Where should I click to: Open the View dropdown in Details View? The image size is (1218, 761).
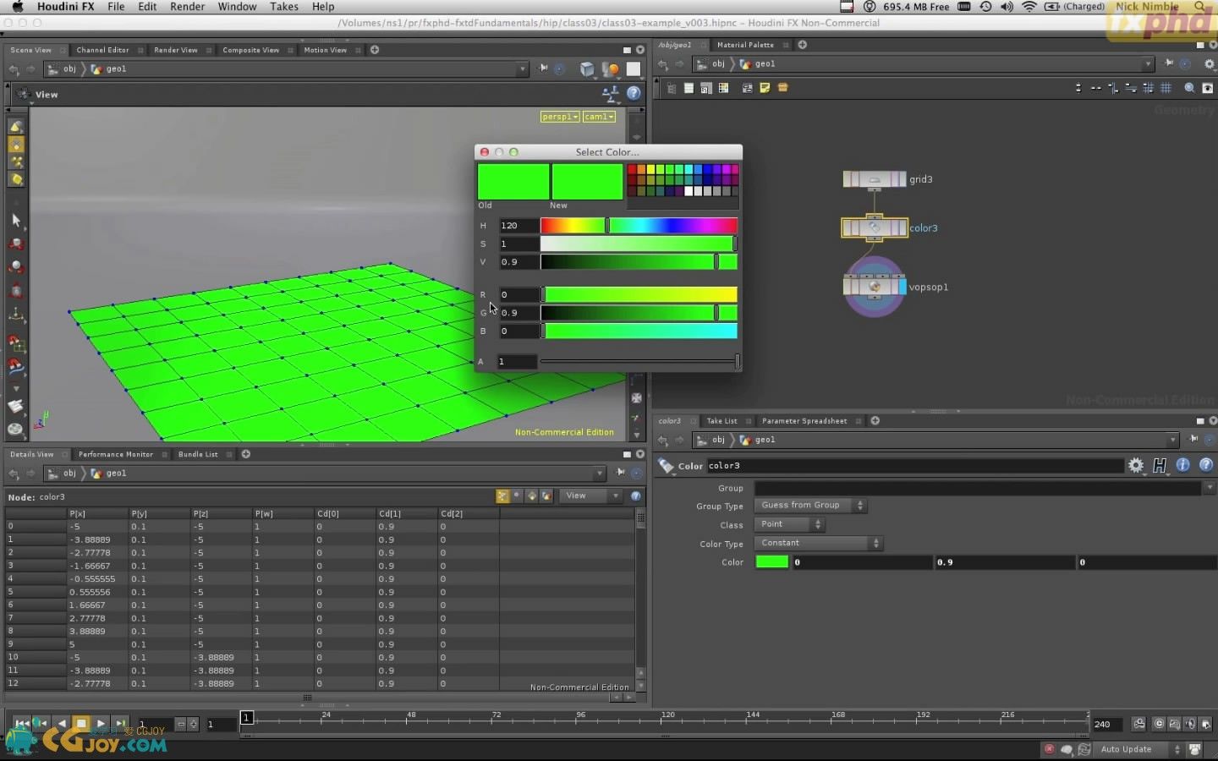point(591,495)
